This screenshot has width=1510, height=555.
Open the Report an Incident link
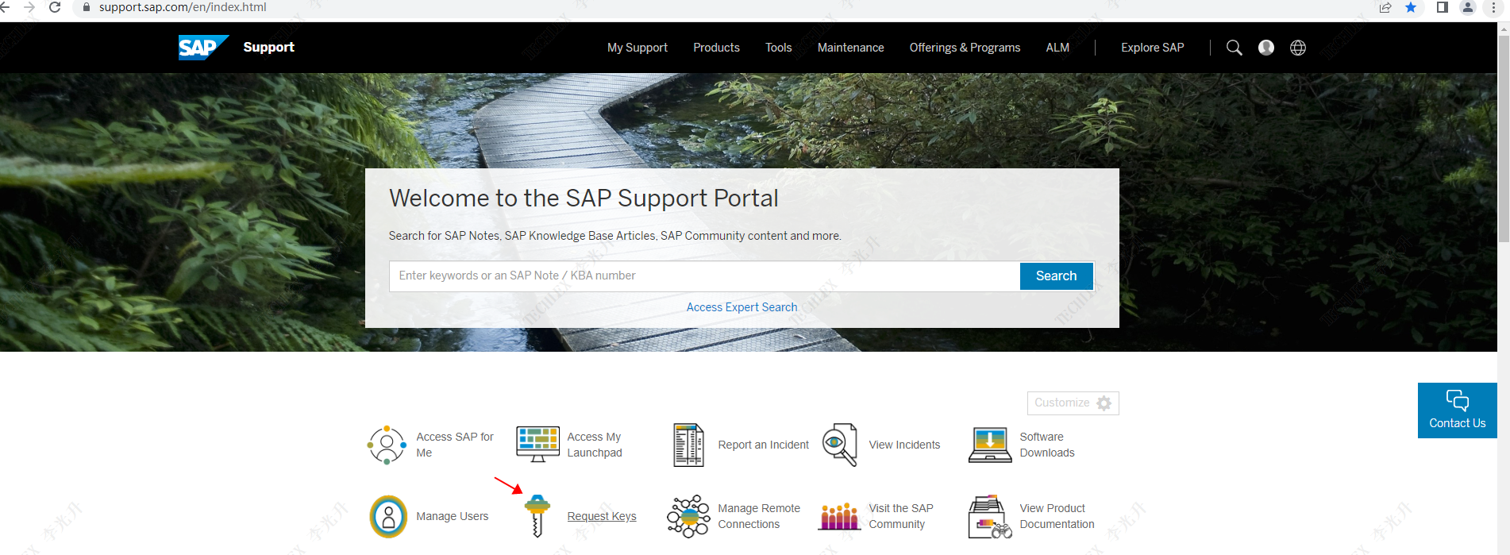763,445
